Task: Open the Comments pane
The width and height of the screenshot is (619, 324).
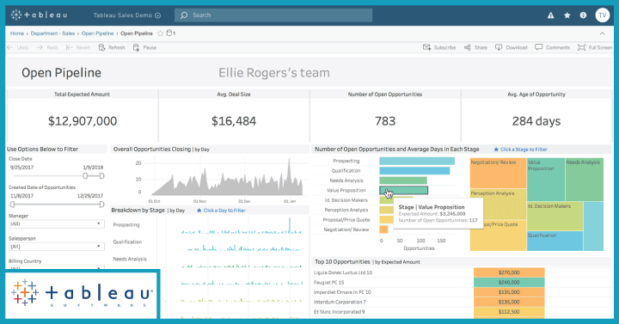Action: 552,47
